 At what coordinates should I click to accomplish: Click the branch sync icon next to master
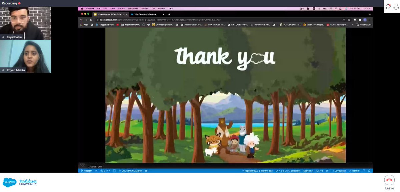click(96, 171)
